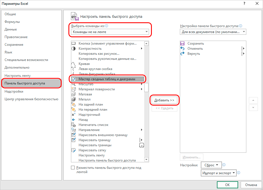Click the Матовая cube icon

tap(74, 94)
